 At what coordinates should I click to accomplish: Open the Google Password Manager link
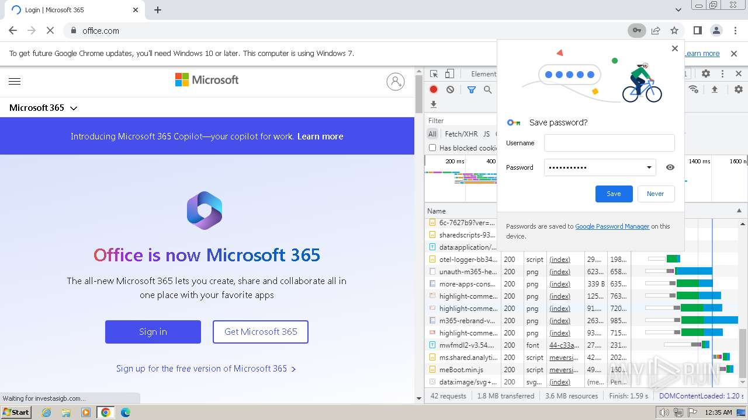[612, 226]
